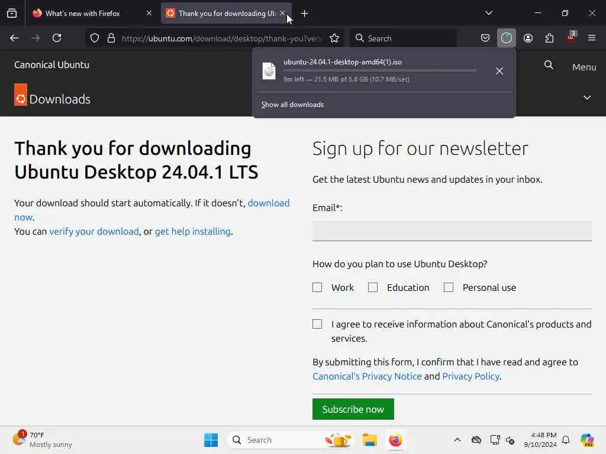Search the Ubuntu site magnifier icon

click(549, 65)
